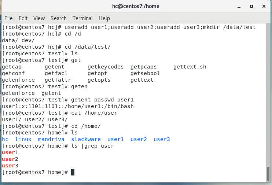
Task: Open the Edit menu
Action: 23,18
